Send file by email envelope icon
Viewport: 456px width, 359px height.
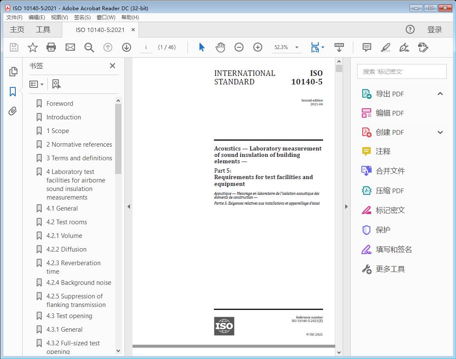70,47
